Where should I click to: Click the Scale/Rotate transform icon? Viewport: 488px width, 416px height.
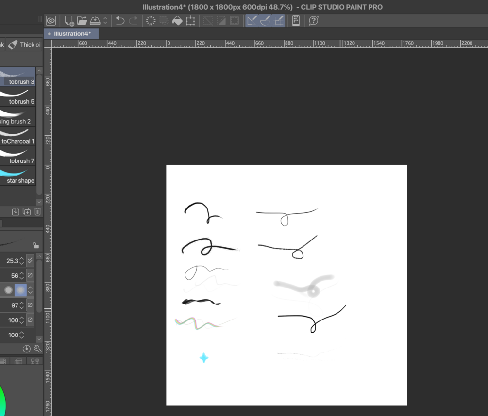(190, 20)
